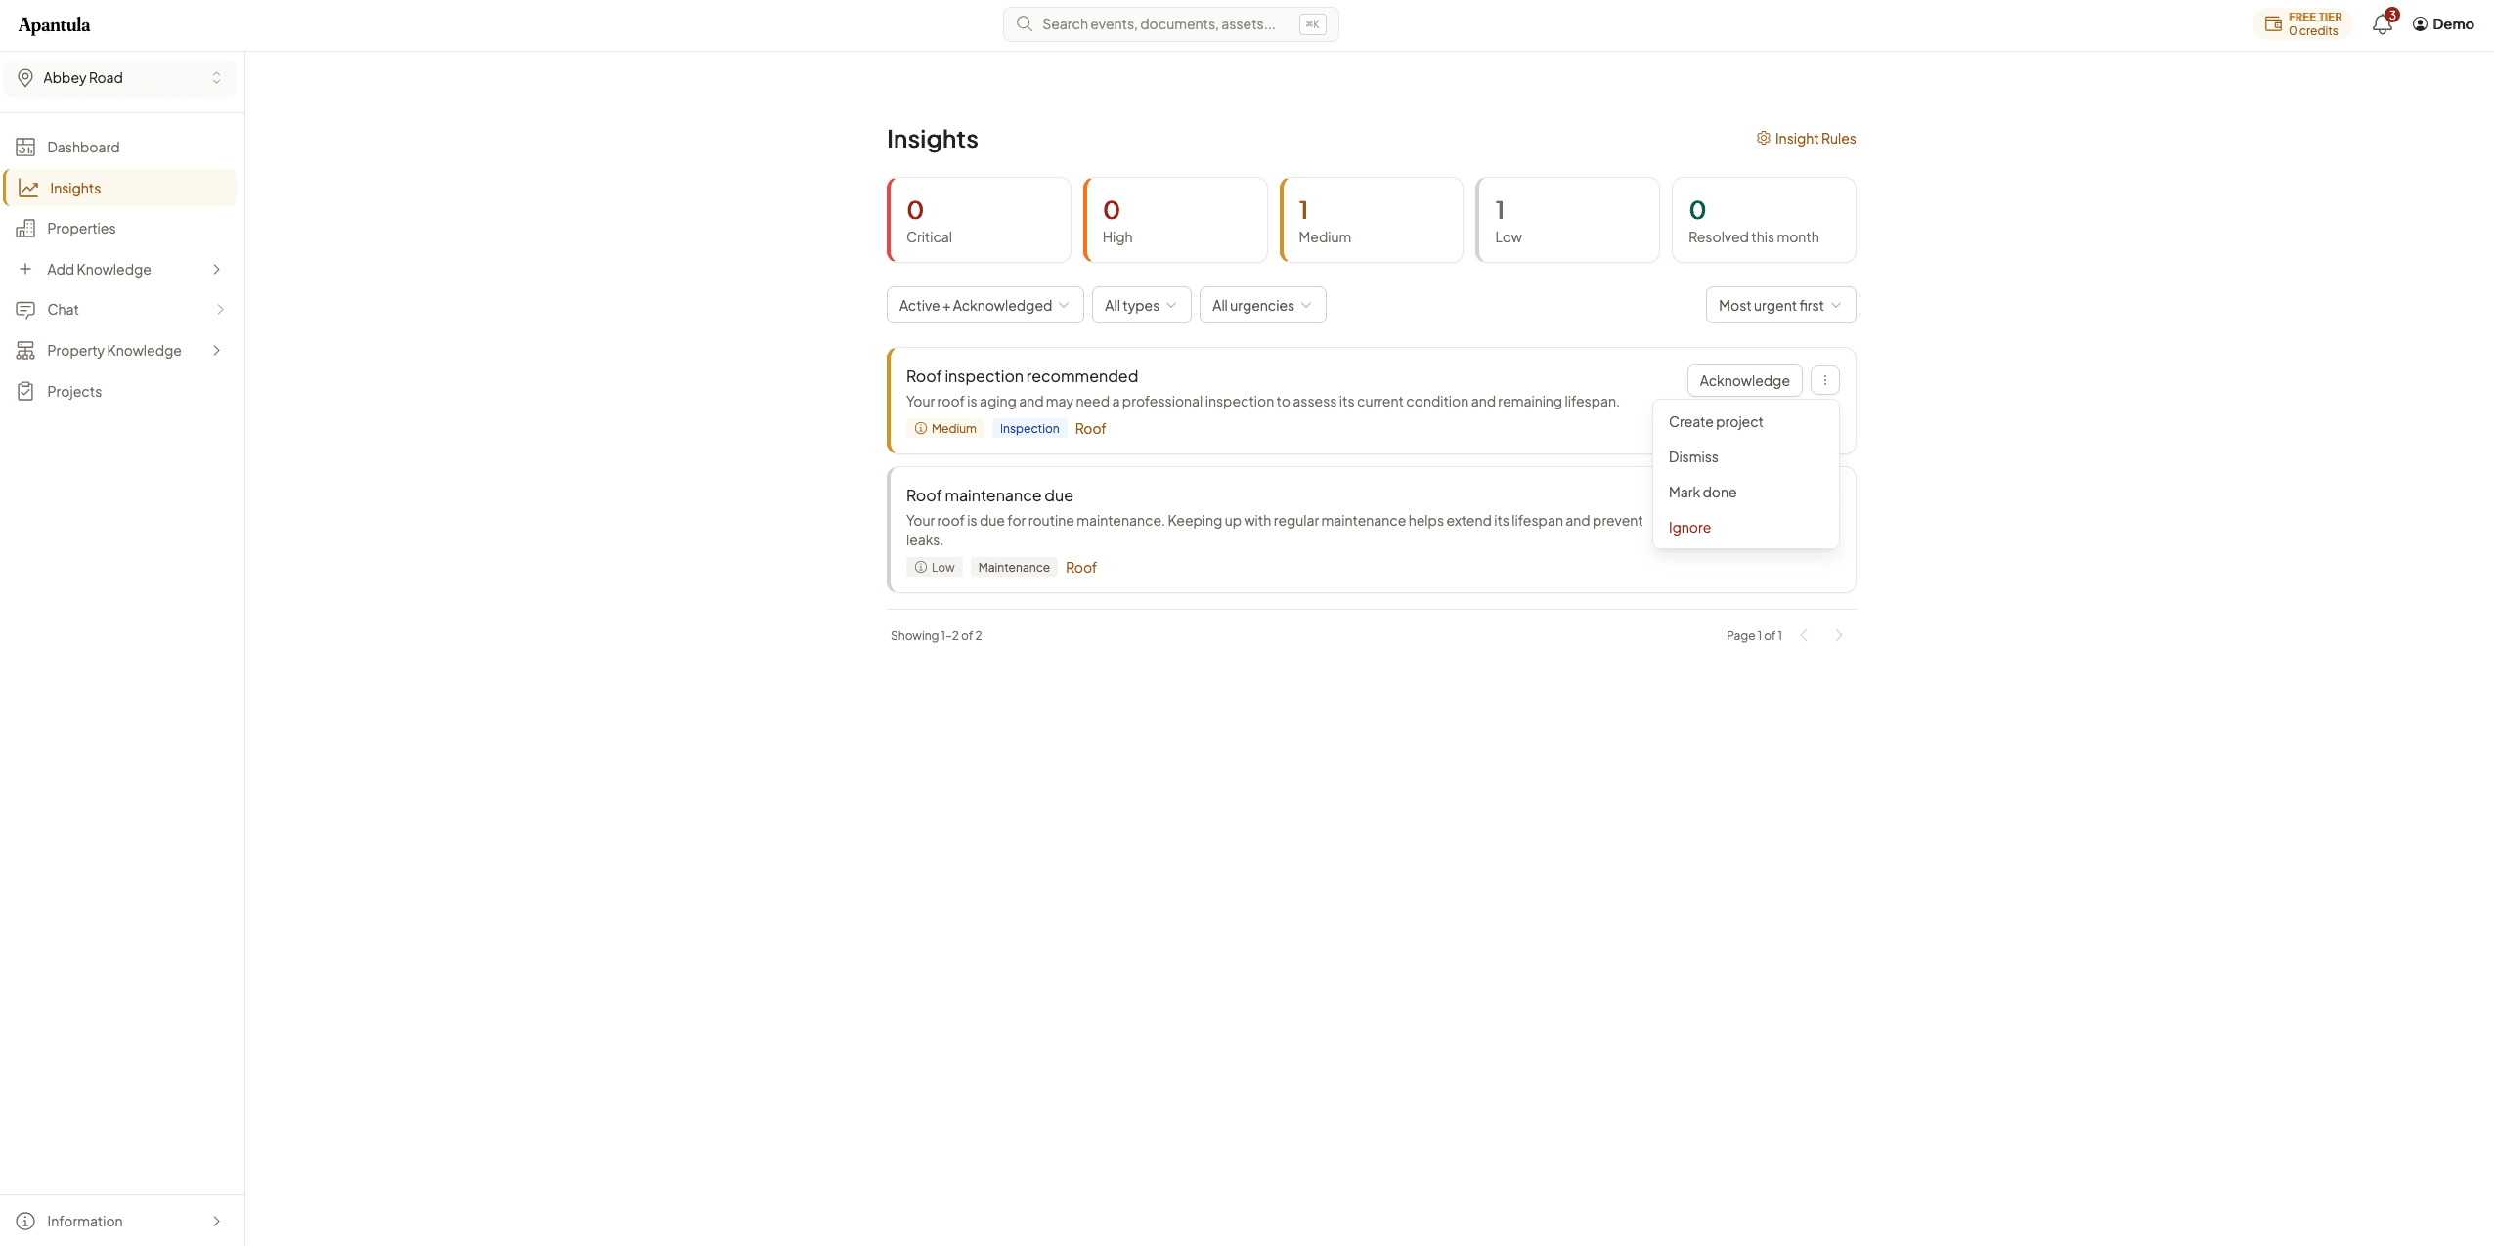This screenshot has height=1246, width=2494.
Task: Click the Demo user account icon
Action: click(2420, 24)
